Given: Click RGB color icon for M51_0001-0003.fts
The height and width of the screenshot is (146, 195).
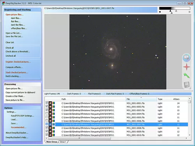Looking at the screenshot, I should [53, 110].
